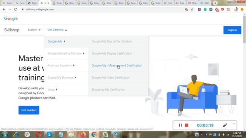This screenshot has height=138, width=246.
Task: Show hidden system tray icons
Action: click(201, 135)
